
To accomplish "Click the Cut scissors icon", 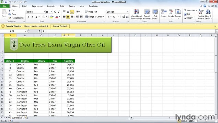I will [10, 10].
